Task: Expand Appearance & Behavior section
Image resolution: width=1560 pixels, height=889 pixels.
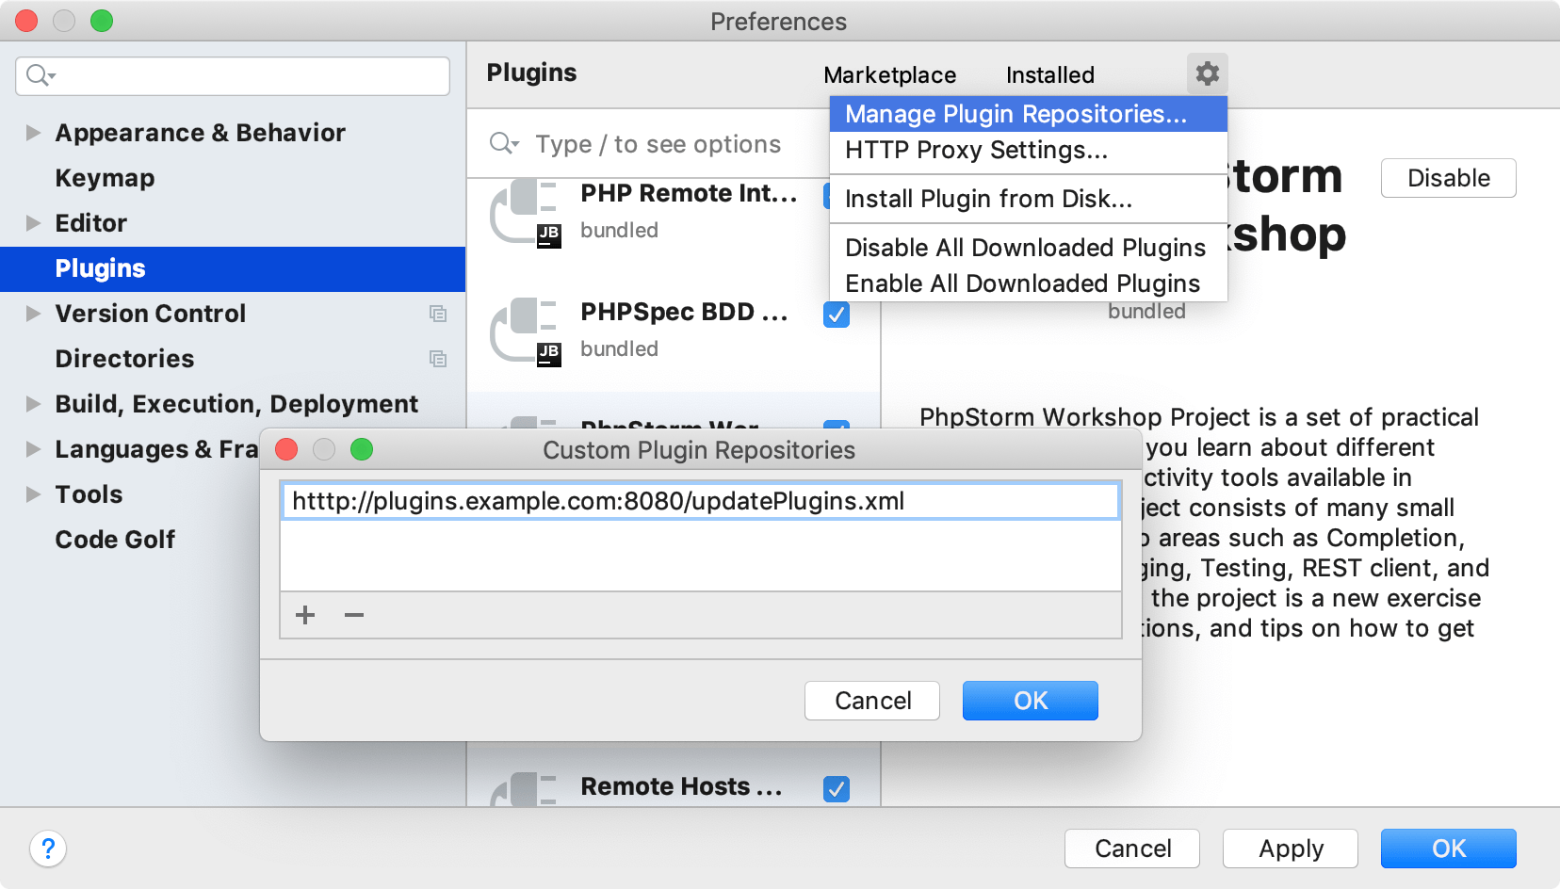Action: tap(33, 133)
